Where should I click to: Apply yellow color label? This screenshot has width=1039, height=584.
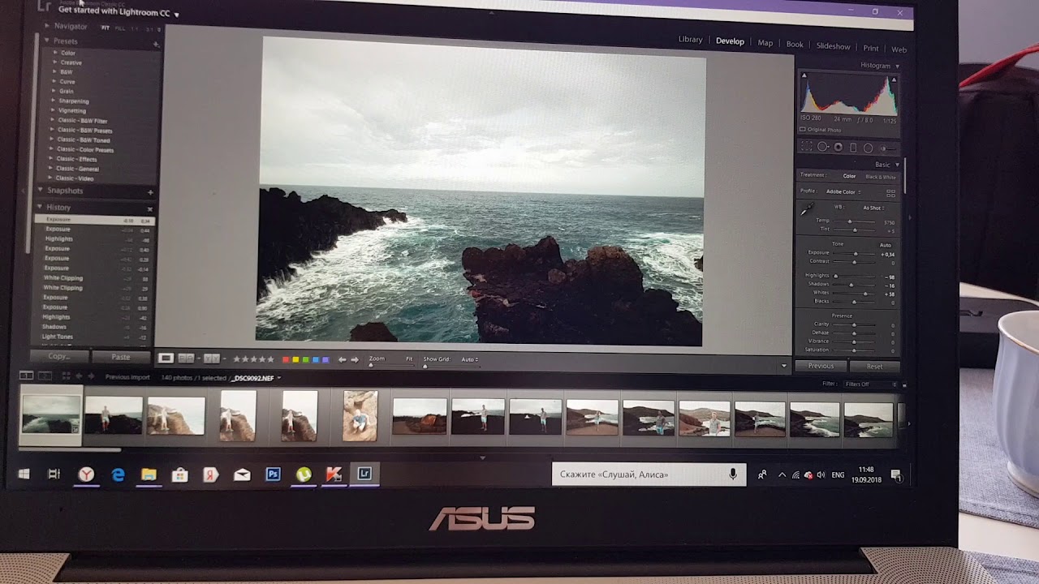(295, 359)
